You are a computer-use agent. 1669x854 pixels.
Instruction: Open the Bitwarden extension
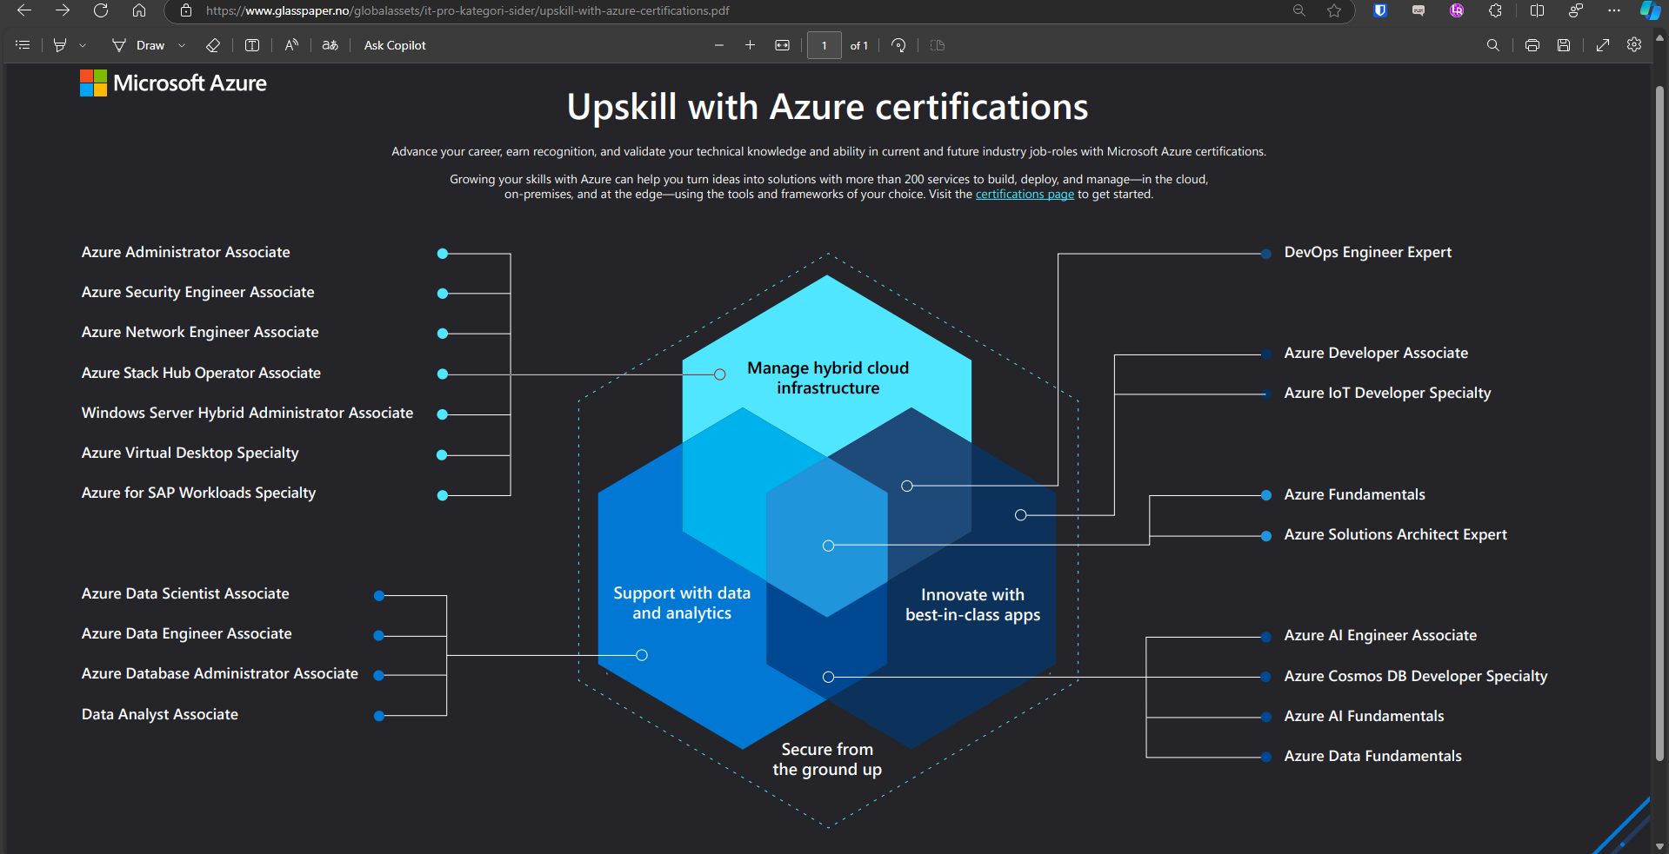[1380, 10]
